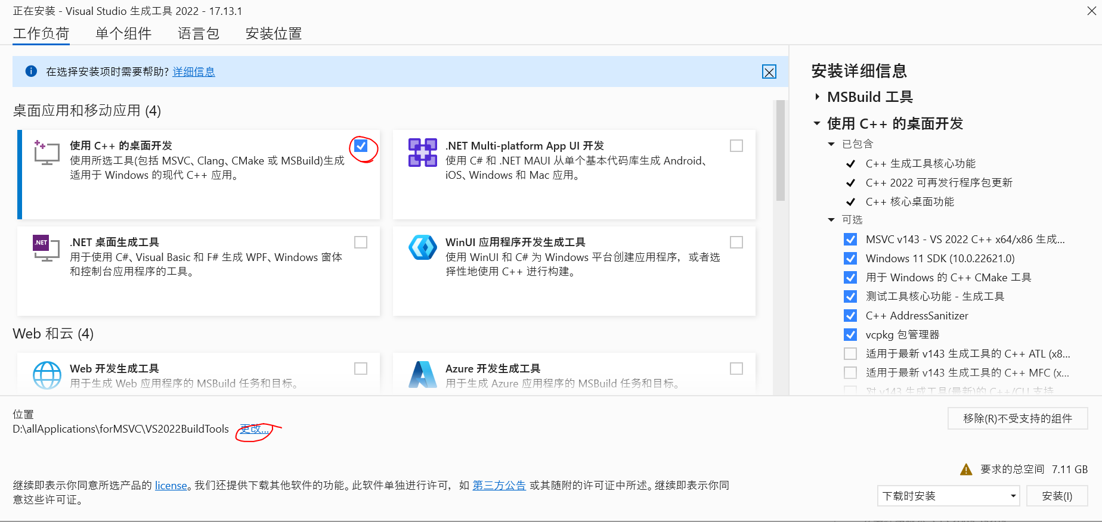Viewport: 1102px width, 522px height.
Task: Open the 第三方公告 link
Action: coord(499,486)
